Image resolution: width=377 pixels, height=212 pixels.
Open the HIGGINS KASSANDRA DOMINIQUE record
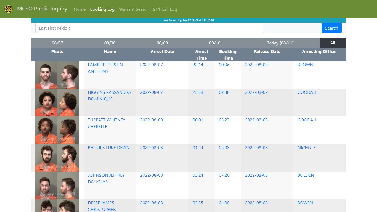click(x=109, y=96)
